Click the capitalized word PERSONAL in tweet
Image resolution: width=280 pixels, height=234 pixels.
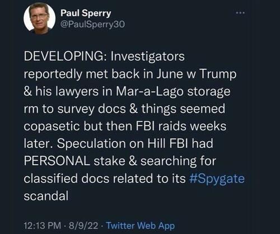[57, 161]
